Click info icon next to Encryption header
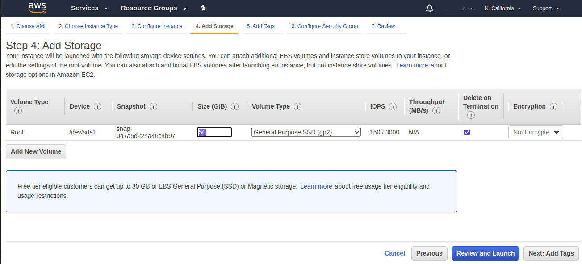The image size is (582, 264). (x=553, y=106)
